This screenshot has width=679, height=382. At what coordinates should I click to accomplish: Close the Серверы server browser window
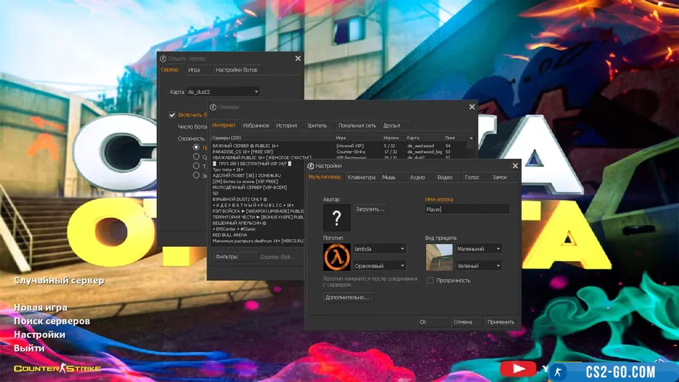pos(472,107)
